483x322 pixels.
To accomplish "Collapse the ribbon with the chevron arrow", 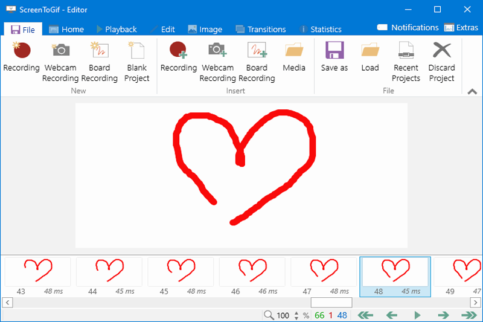I will (x=472, y=91).
